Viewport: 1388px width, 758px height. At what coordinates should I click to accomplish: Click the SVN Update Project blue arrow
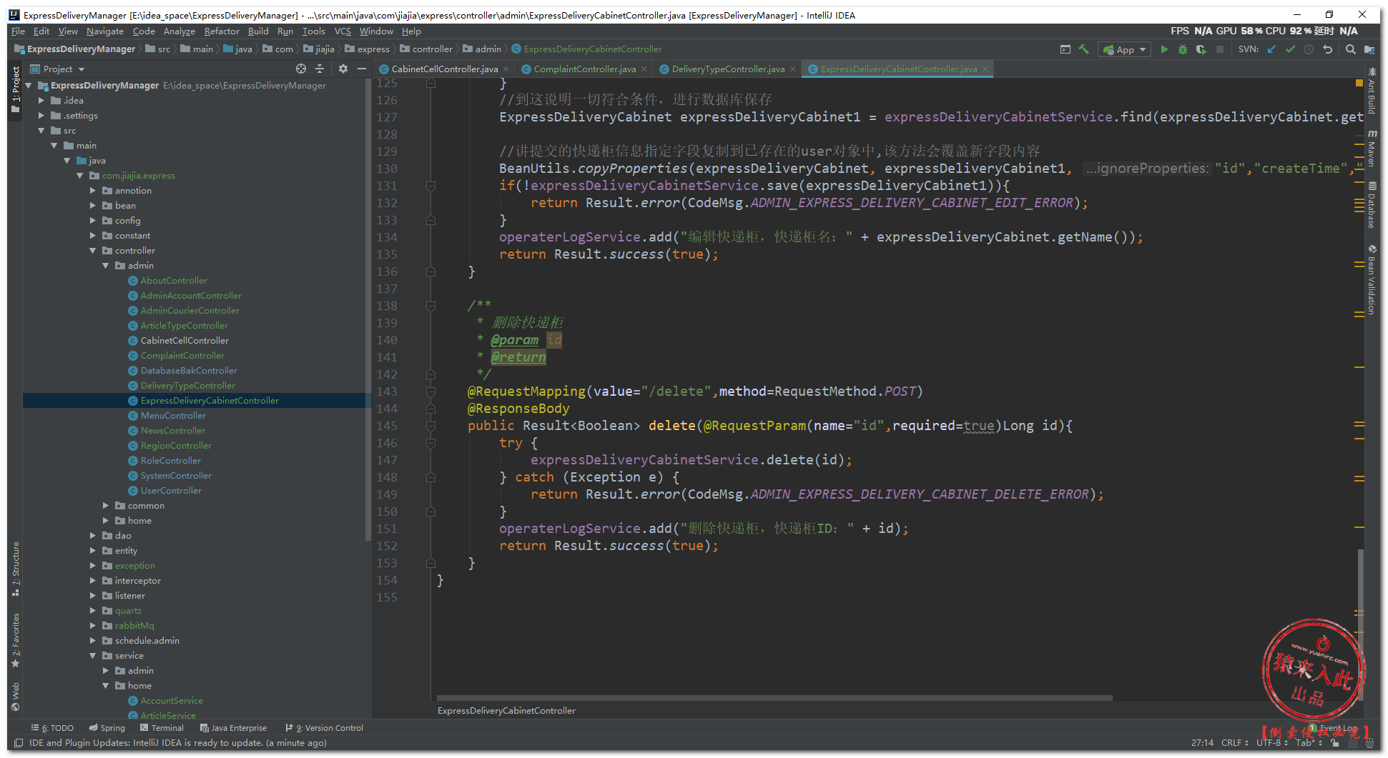click(x=1271, y=49)
